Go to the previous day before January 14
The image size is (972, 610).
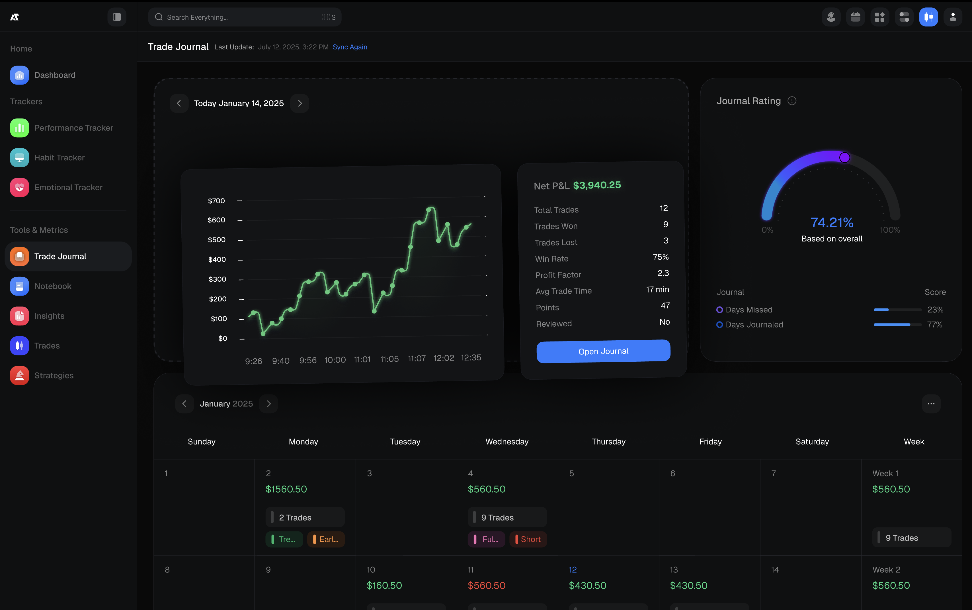[179, 103]
